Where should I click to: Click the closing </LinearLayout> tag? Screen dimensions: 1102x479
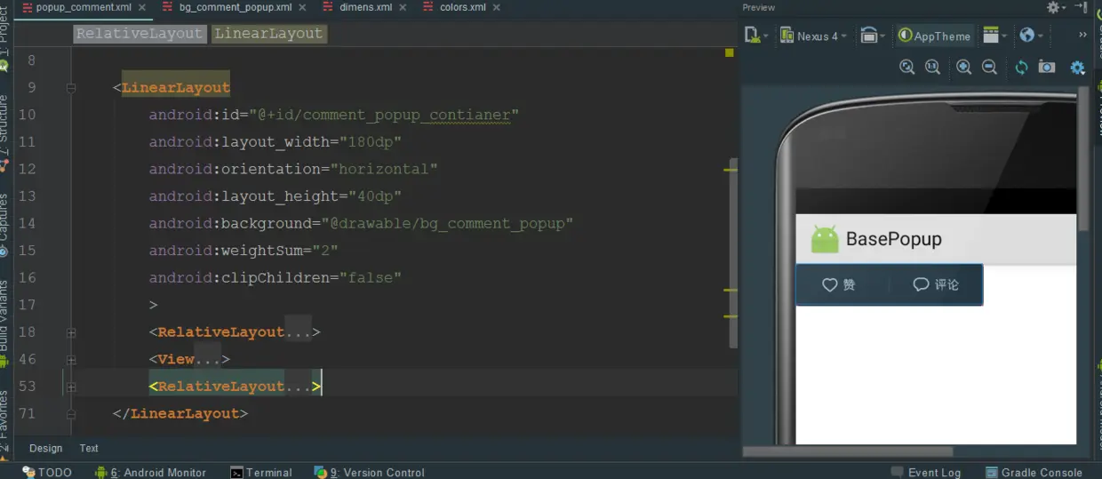click(x=180, y=414)
